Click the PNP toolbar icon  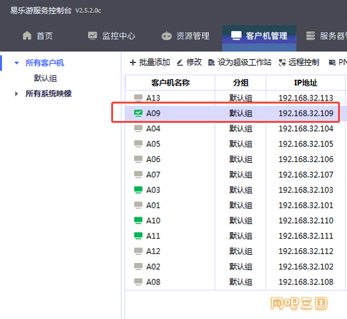click(332, 62)
